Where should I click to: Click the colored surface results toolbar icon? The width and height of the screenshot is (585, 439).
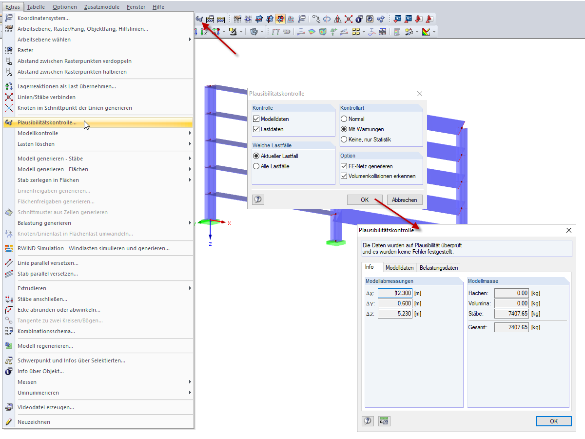pyautogui.click(x=312, y=32)
